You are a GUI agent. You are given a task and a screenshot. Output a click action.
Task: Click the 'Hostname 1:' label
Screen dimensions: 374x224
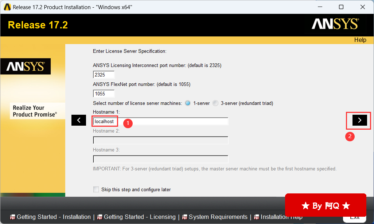point(106,112)
